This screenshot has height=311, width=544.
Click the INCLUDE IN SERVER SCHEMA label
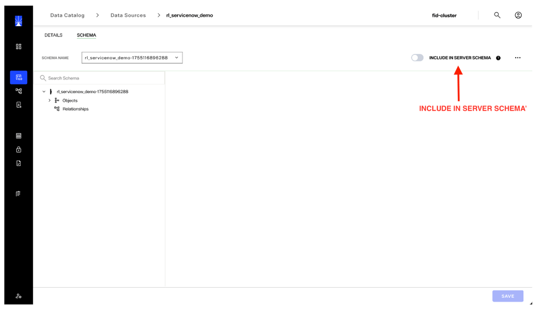pos(460,58)
